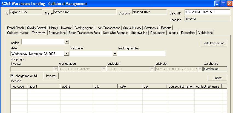Switch to the Exceptions tab
This screenshot has width=233, height=113.
click(x=188, y=33)
